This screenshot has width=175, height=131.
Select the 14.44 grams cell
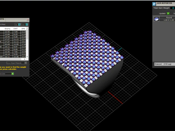click(8, 37)
